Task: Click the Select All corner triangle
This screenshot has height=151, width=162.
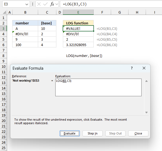Action: (4, 12)
